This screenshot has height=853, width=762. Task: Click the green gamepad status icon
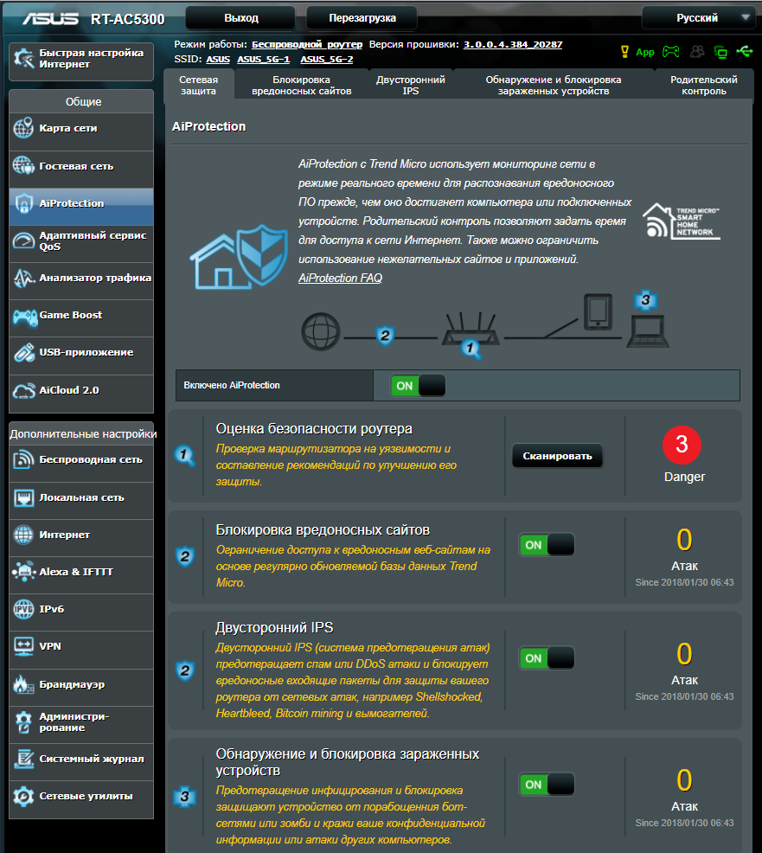click(670, 52)
